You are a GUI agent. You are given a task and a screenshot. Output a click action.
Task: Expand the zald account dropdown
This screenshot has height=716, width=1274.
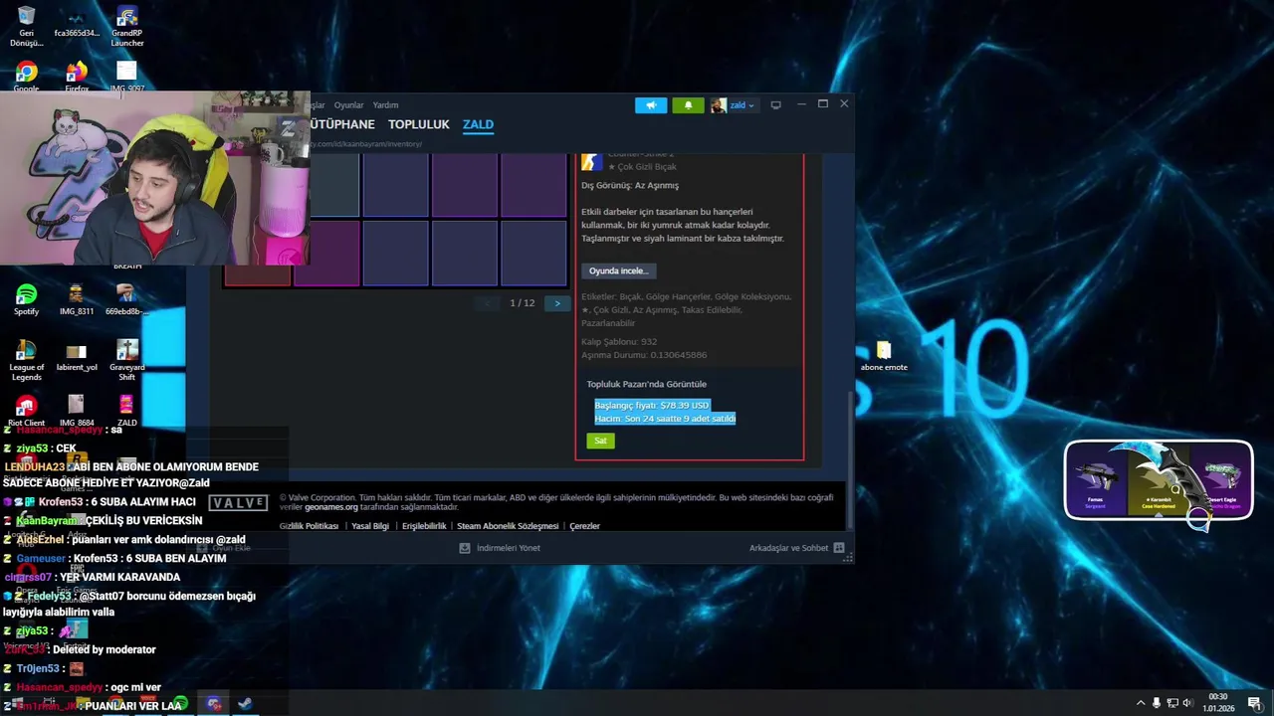tap(734, 105)
